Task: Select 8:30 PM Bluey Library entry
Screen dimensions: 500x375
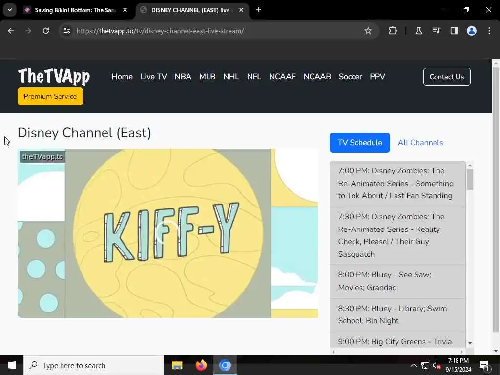Action: 397,315
